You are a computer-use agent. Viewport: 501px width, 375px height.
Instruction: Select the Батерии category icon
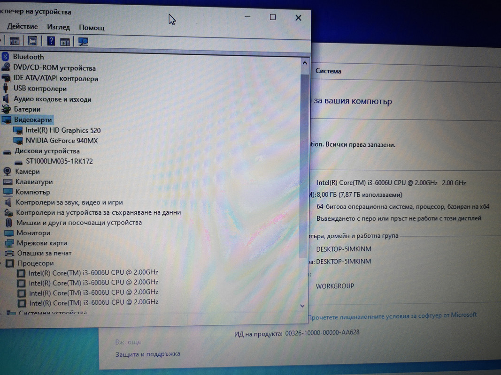click(x=6, y=109)
